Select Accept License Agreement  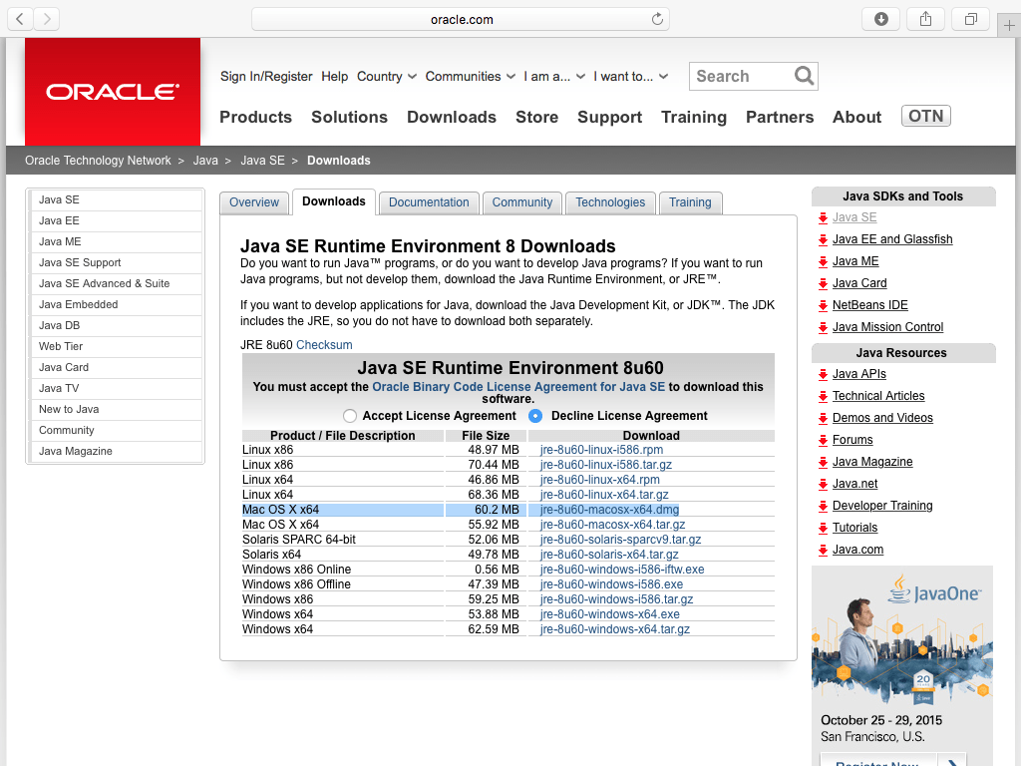(350, 416)
